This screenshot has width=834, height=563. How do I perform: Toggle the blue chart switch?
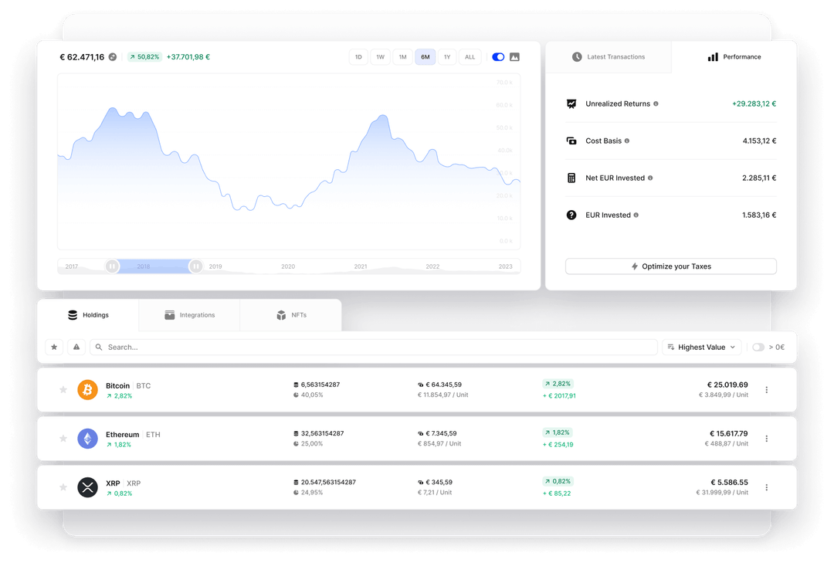pos(498,57)
